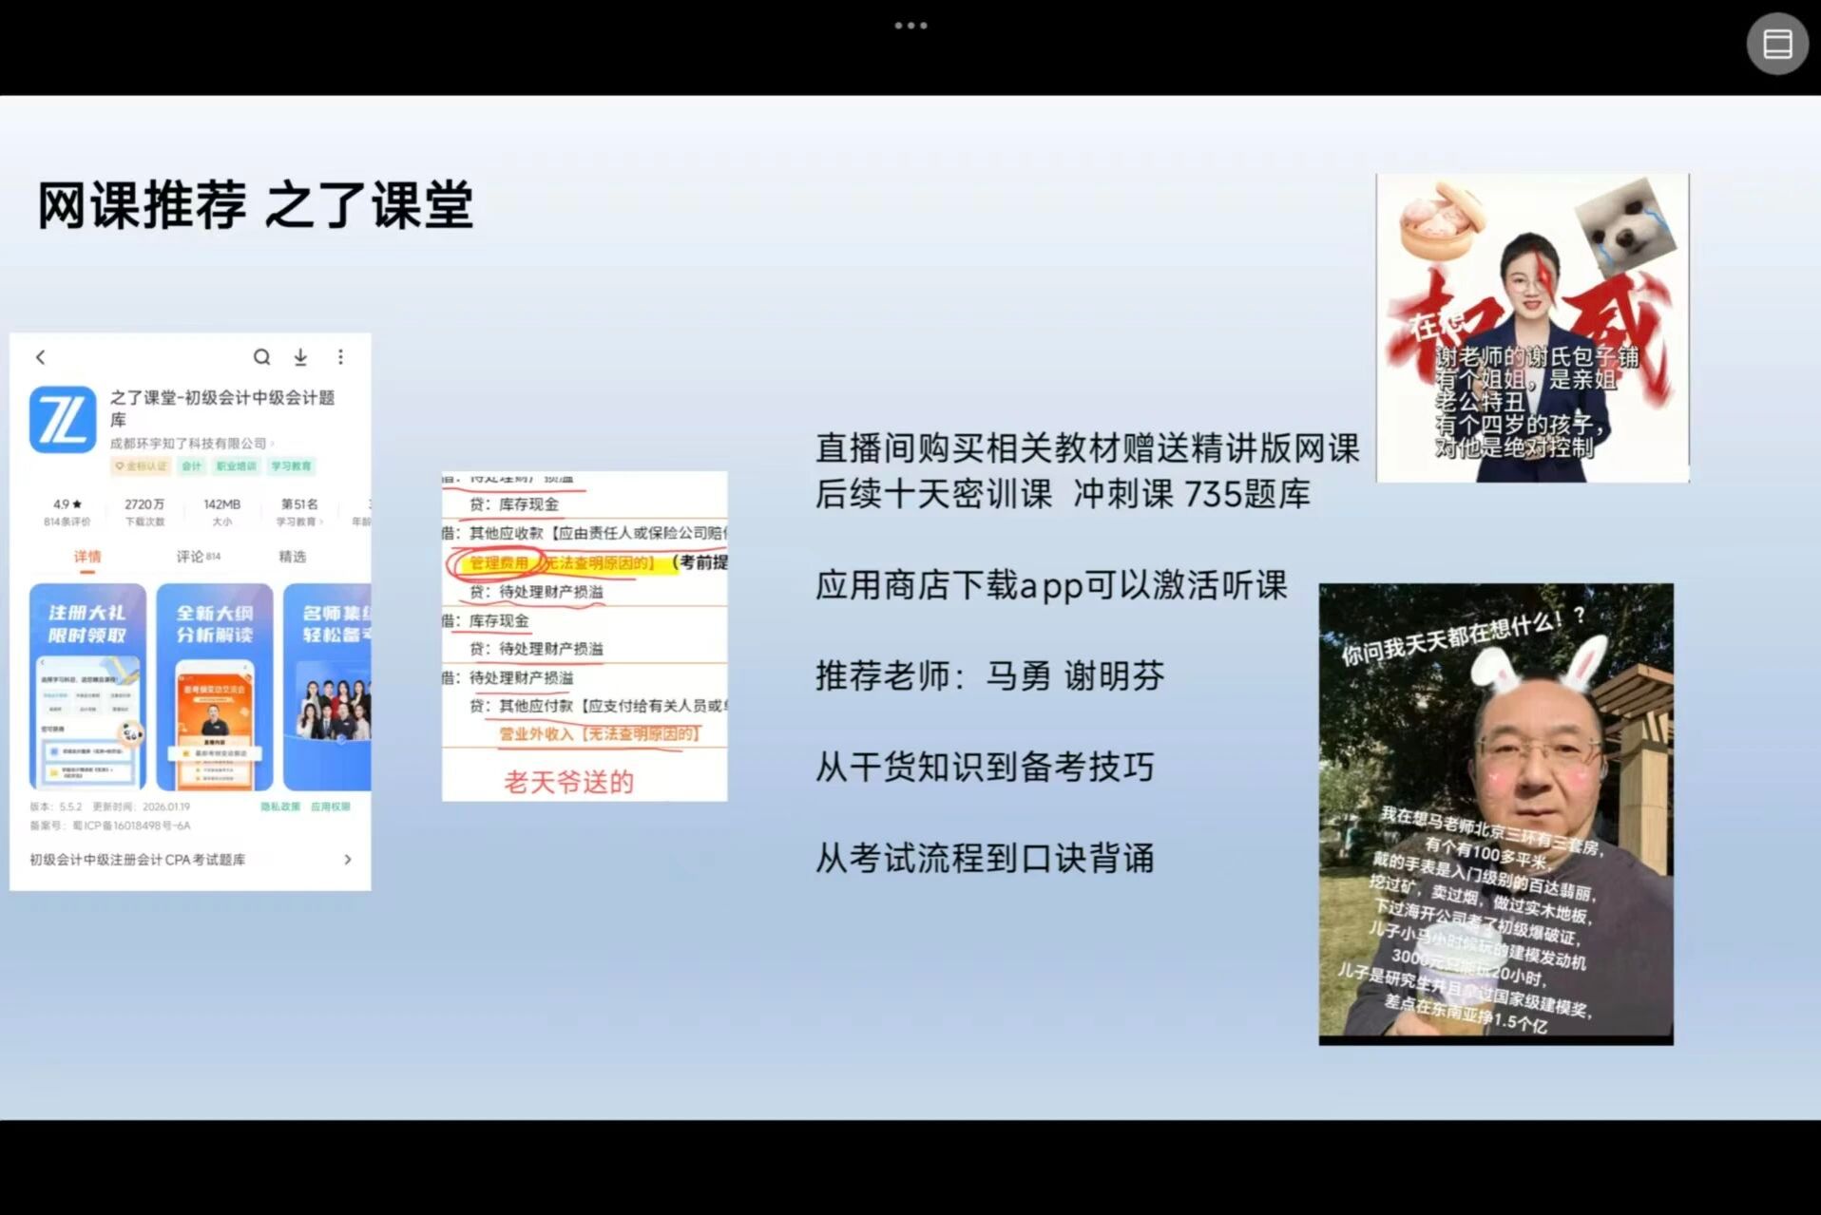Open the 全新大纲 分析解读 screenshot
This screenshot has height=1215, width=1821.
coord(215,686)
